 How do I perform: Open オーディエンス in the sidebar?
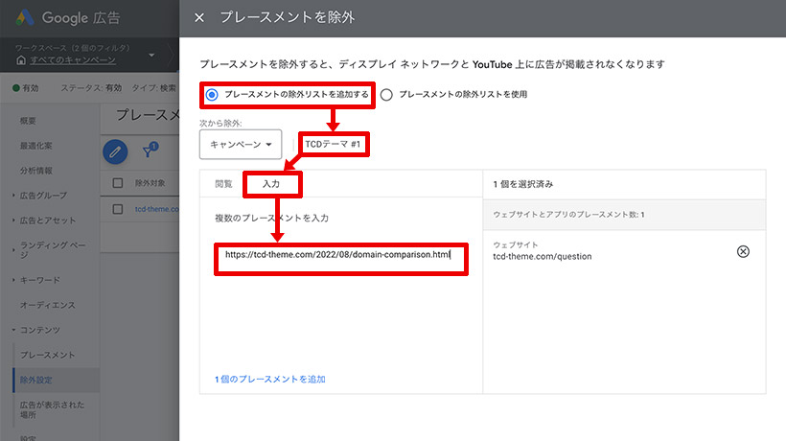pyautogui.click(x=48, y=305)
